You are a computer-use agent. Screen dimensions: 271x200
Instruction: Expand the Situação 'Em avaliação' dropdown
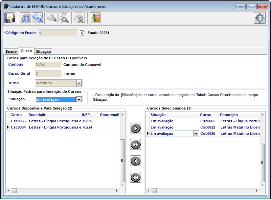pyautogui.click(x=79, y=100)
